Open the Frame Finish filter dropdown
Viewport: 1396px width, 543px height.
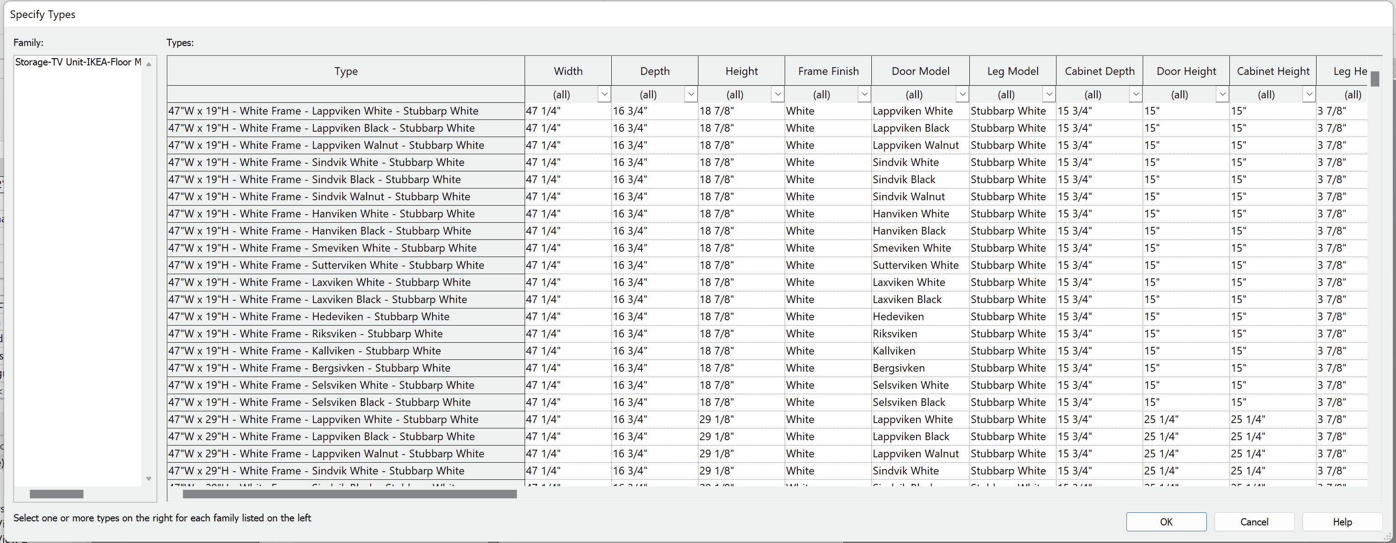(864, 94)
